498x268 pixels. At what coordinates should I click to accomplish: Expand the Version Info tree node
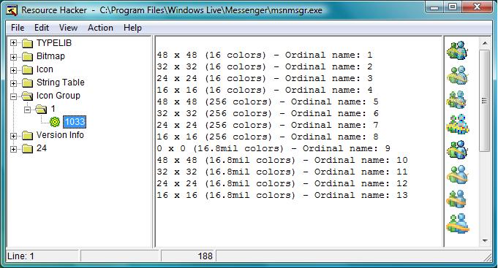13,136
